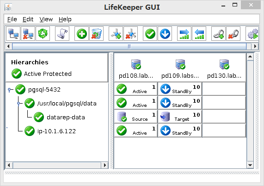
Task: Click the hierarchy panel scroll left arrow
Action: point(9,165)
